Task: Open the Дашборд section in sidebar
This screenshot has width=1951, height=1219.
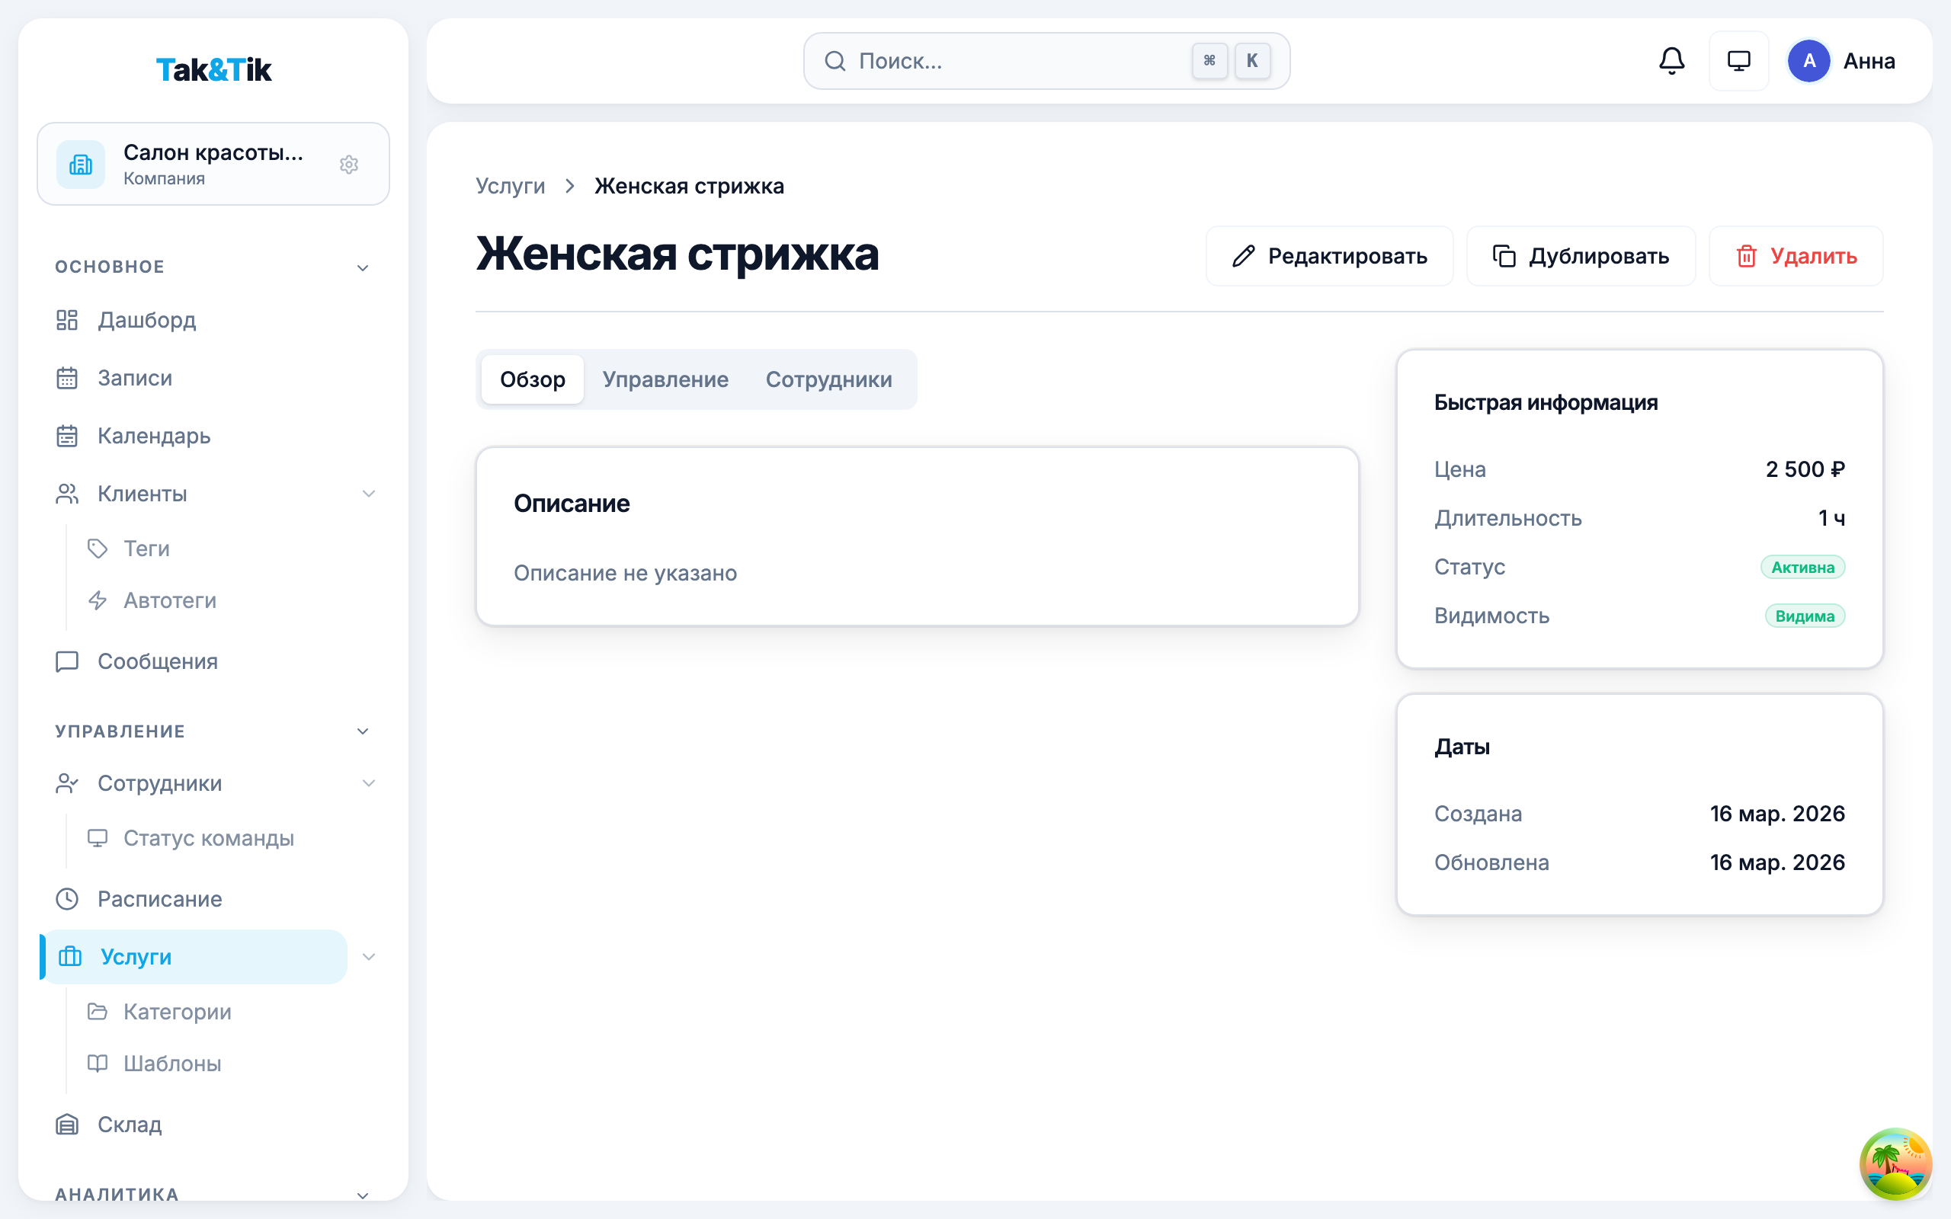Action: [146, 320]
